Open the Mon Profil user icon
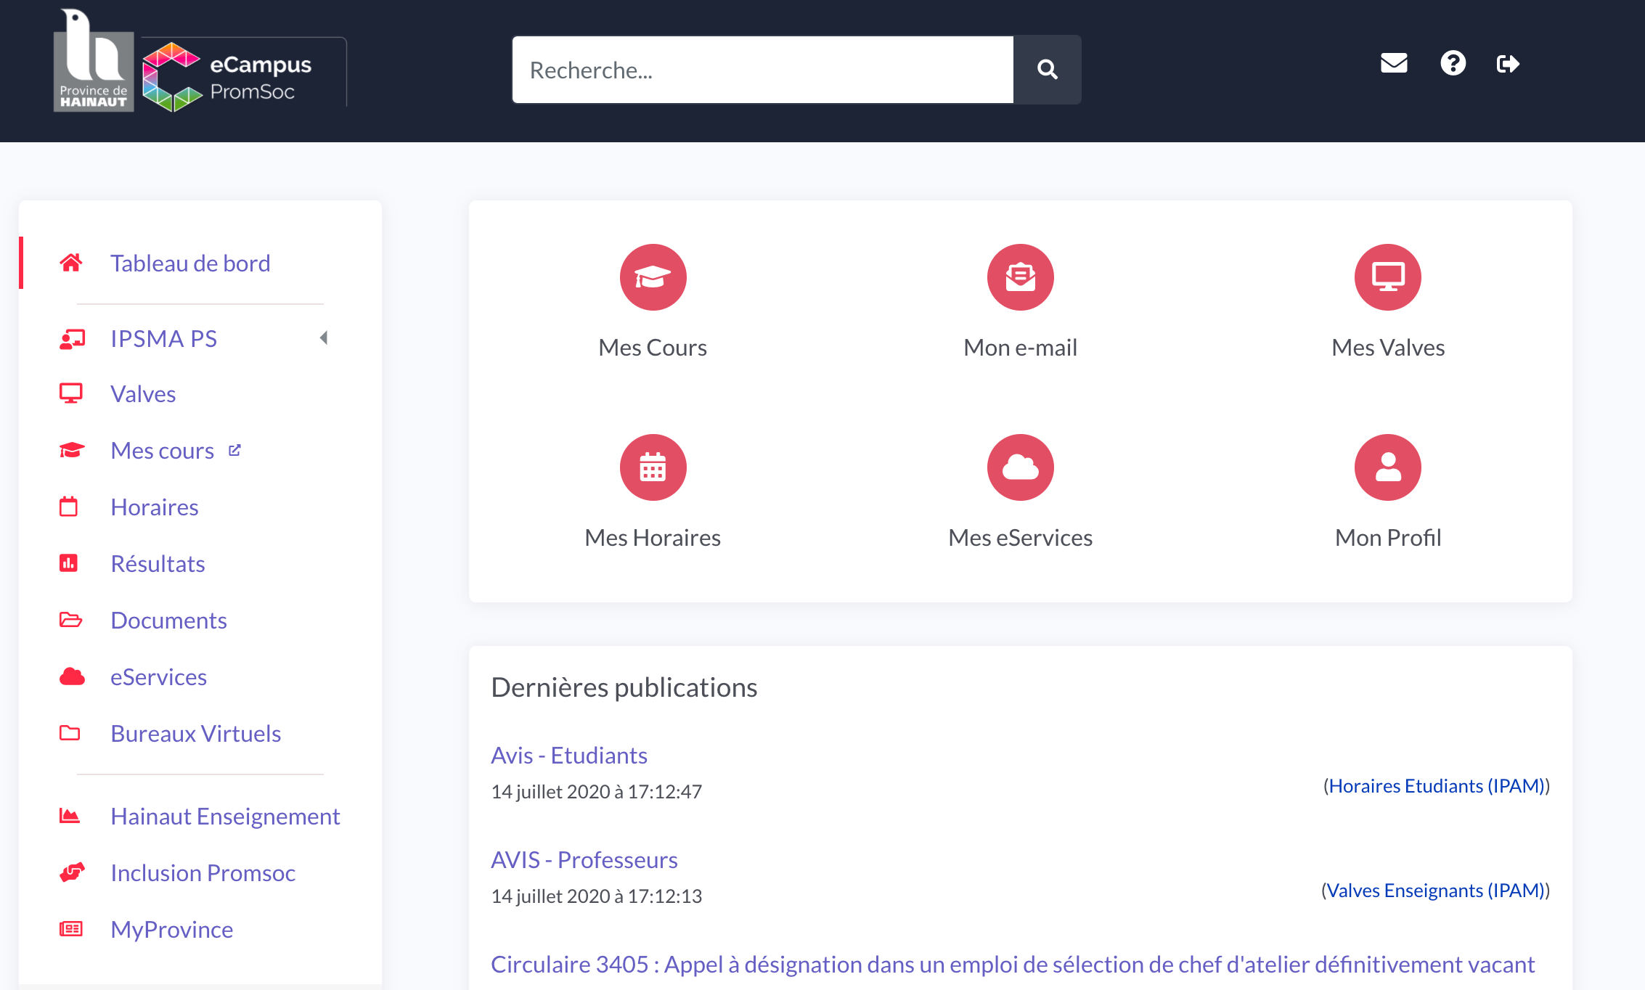 tap(1387, 467)
